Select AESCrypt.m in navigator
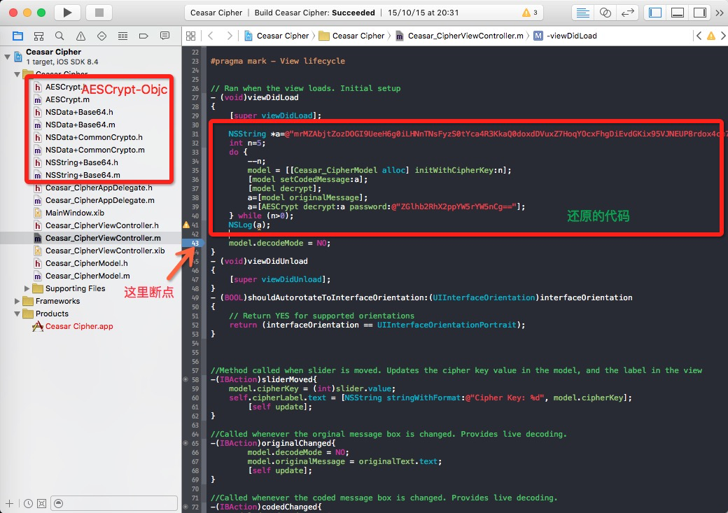728x513 pixels. 67,99
